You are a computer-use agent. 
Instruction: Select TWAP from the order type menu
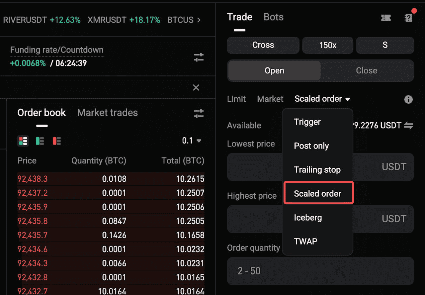click(305, 241)
